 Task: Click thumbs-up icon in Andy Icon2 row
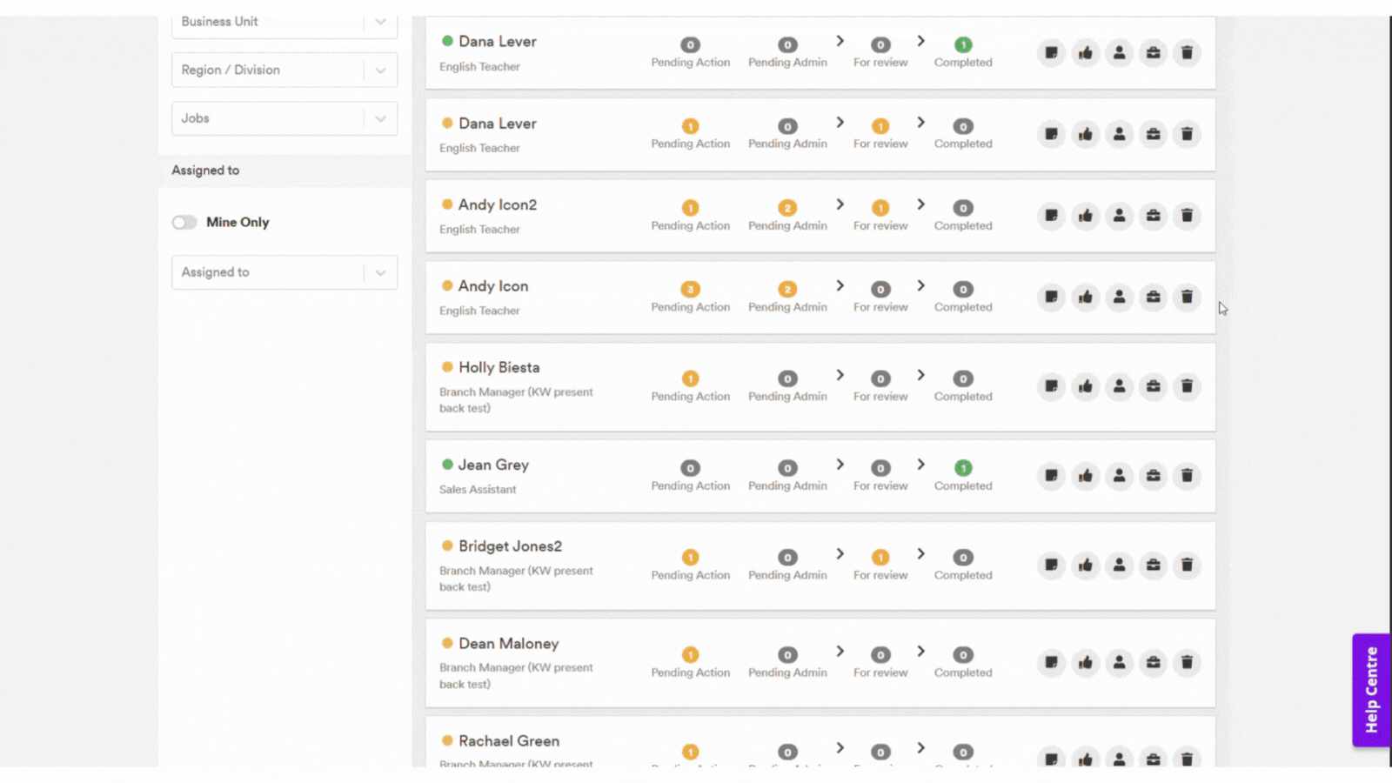pos(1086,216)
